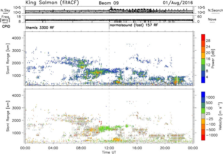Viewport: 223px width, 154px height.
Task: Click the CPID row label
Action: pos(6,26)
